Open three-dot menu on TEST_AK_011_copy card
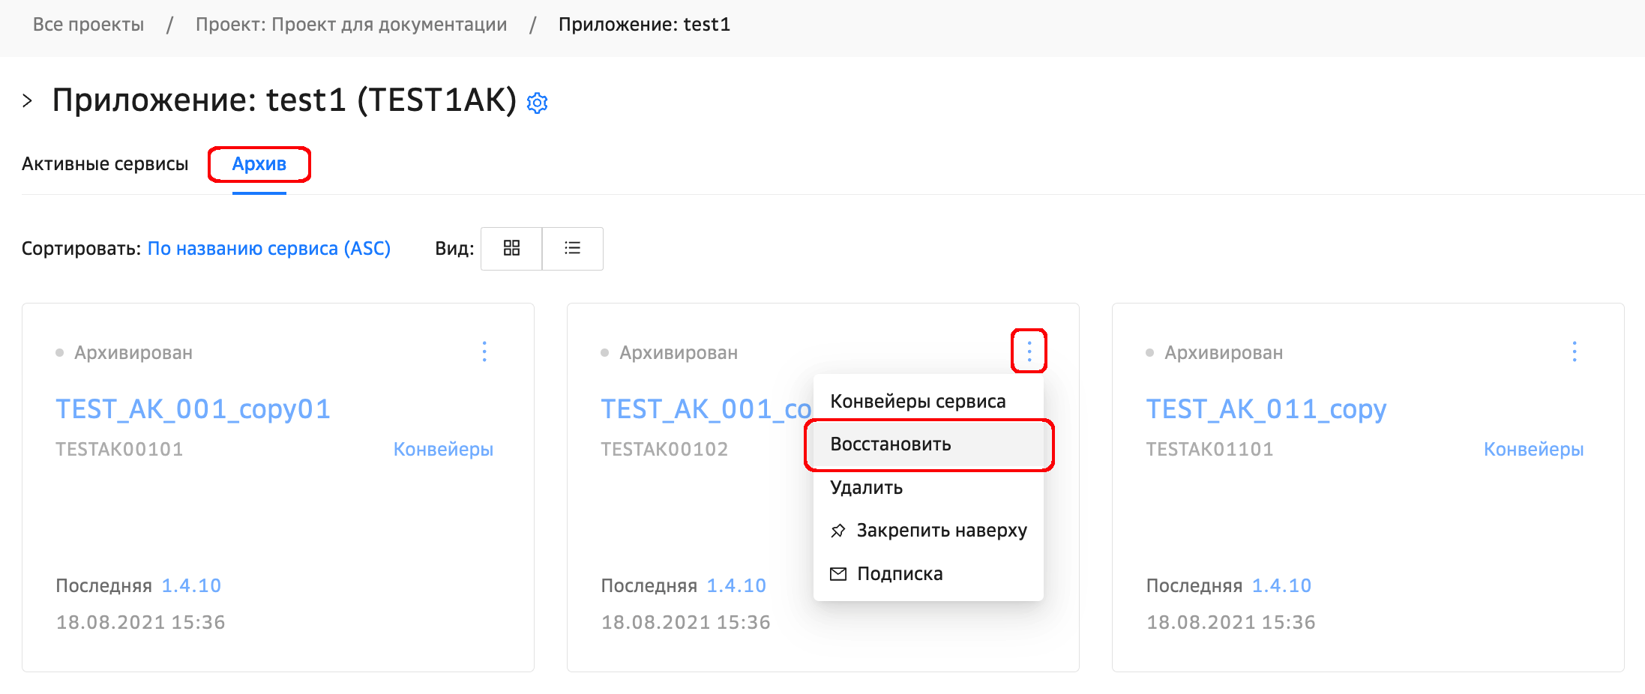 coord(1574,351)
